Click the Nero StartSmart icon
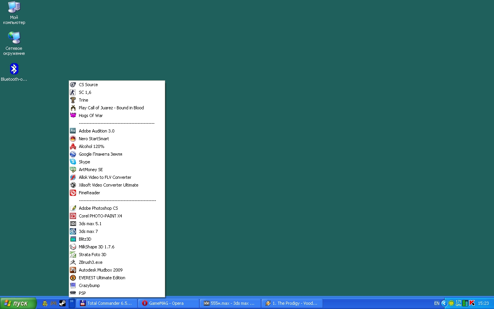The image size is (494, 309). (x=73, y=139)
